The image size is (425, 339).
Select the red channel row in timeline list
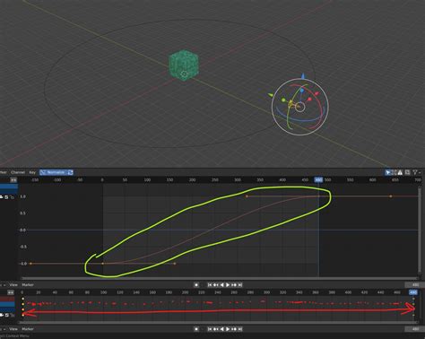coord(7,299)
